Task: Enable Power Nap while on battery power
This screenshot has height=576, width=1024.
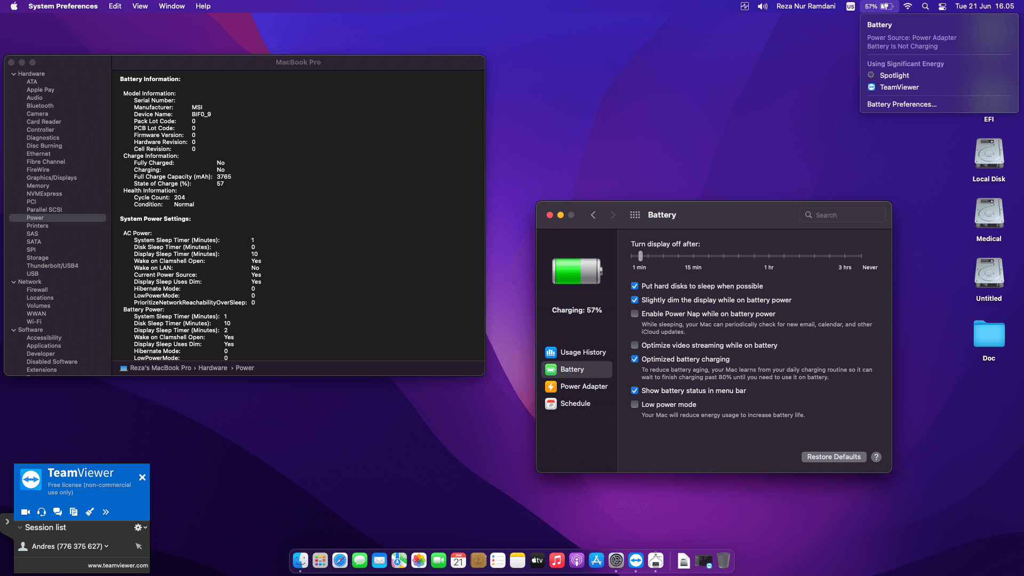Action: pyautogui.click(x=635, y=314)
